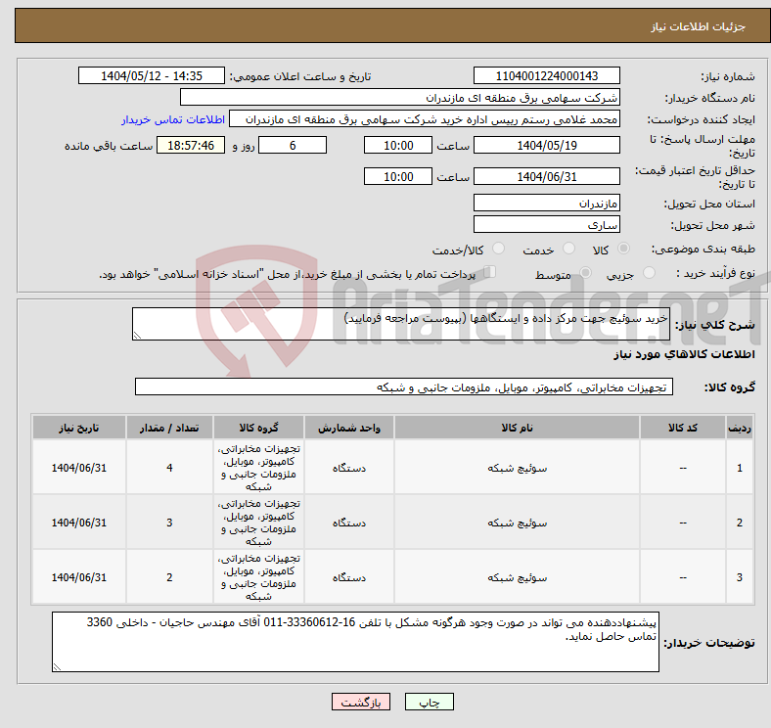This screenshot has height=728, width=771.
Task: Click the buyer notes text area
Action: [355, 642]
